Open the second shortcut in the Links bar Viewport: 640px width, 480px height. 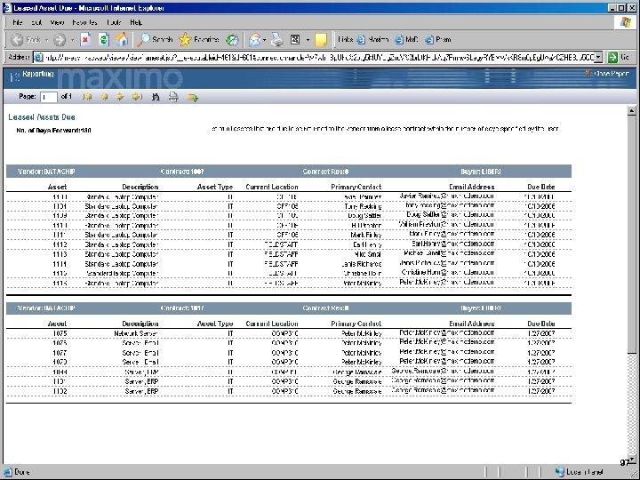click(407, 40)
